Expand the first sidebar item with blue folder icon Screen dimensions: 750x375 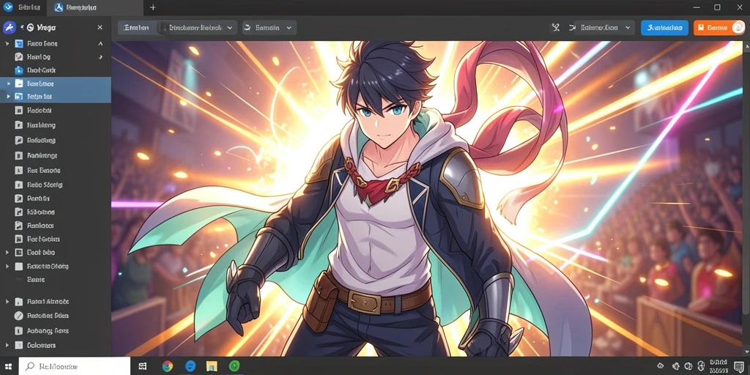pos(7,43)
